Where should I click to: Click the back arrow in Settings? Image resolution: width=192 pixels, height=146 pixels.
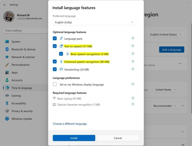point(5,5)
